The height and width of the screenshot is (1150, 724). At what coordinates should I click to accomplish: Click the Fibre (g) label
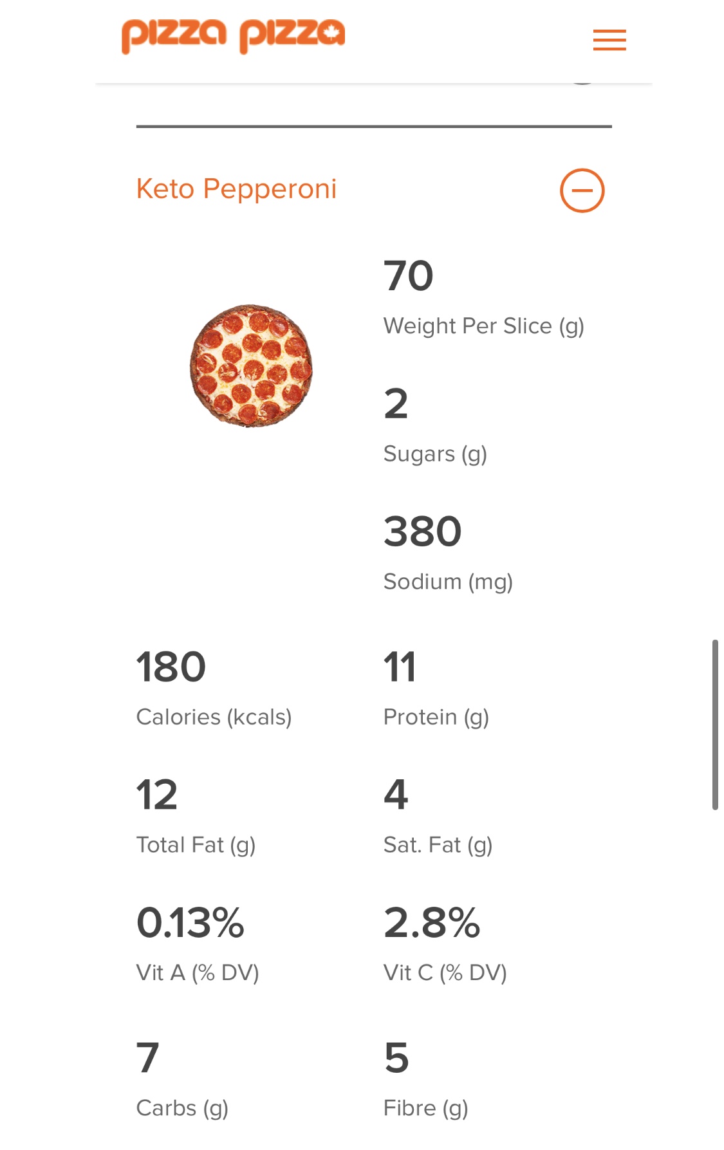point(425,1108)
